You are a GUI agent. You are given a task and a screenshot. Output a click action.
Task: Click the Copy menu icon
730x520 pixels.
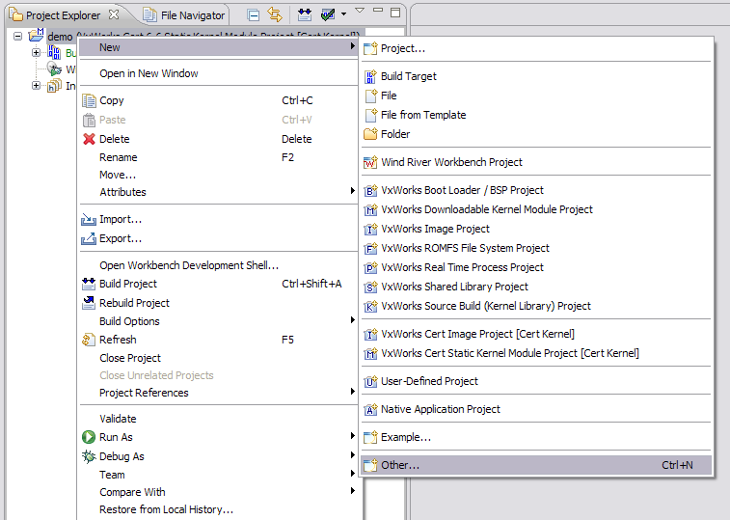[x=89, y=100]
